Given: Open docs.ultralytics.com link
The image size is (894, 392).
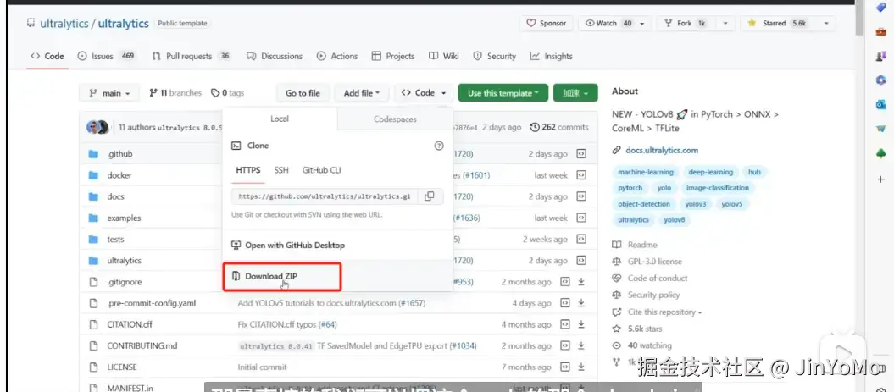Looking at the screenshot, I should pos(661,151).
